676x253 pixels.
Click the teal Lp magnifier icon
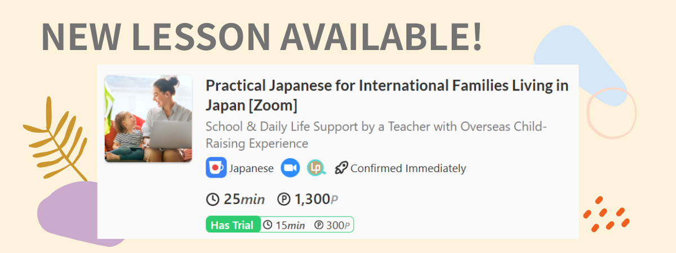pyautogui.click(x=315, y=168)
